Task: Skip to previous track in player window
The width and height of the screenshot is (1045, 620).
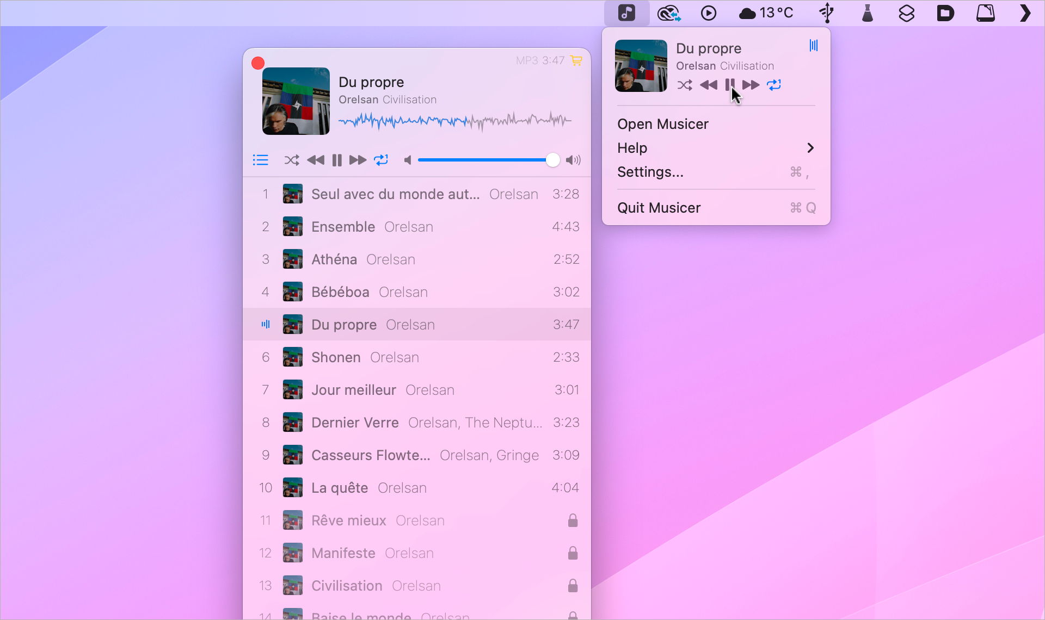Action: [x=316, y=160]
